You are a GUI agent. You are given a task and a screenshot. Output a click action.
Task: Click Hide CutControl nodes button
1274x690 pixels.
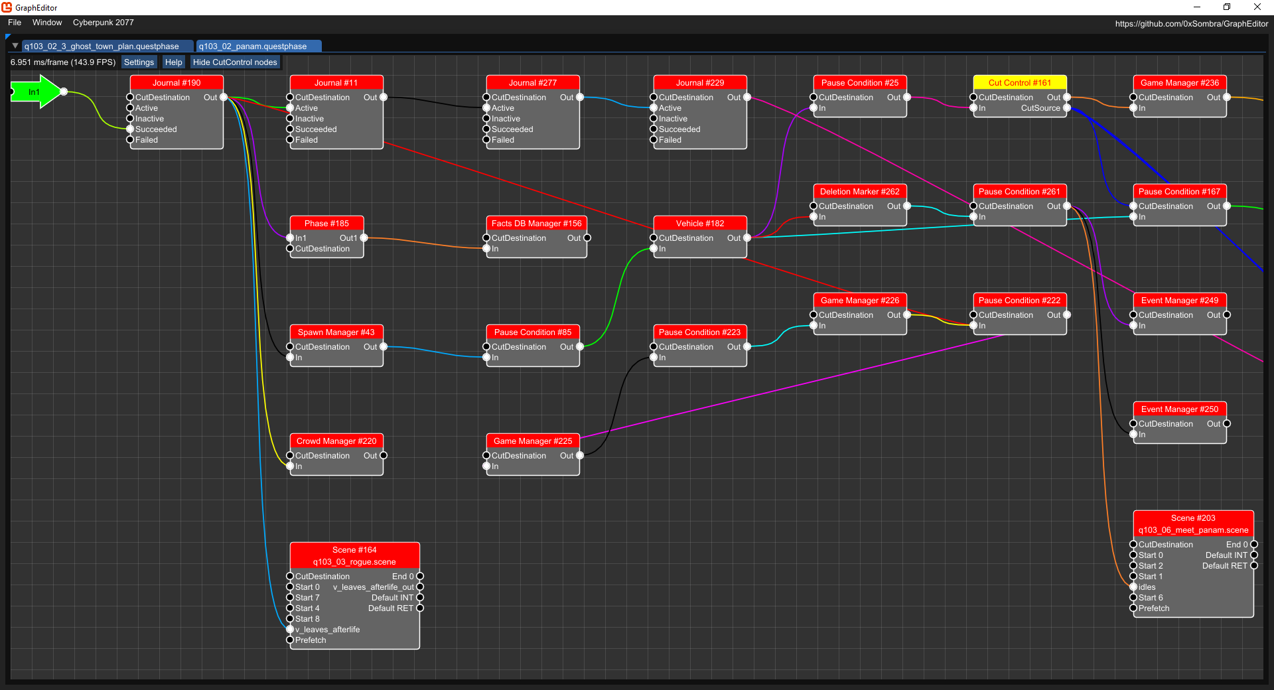pyautogui.click(x=235, y=62)
